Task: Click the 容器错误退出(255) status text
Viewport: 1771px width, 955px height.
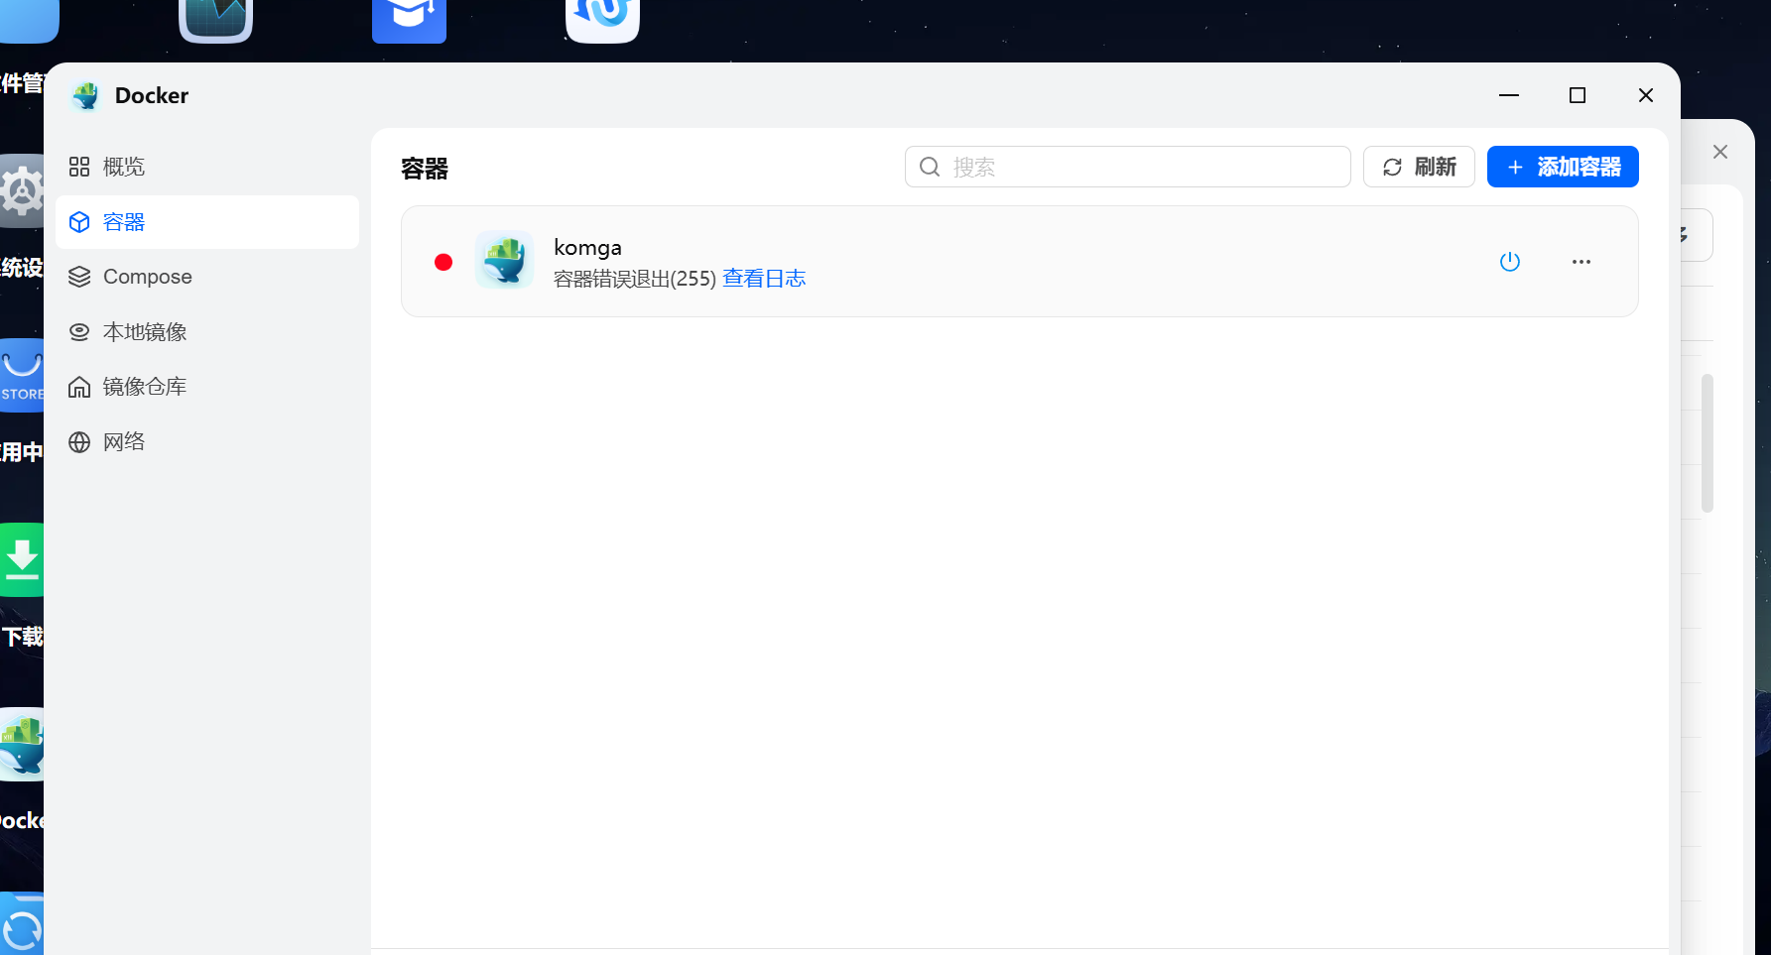Action: pos(635,279)
